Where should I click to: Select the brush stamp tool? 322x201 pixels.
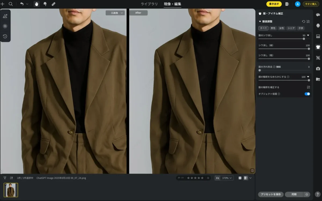[x=45, y=4]
